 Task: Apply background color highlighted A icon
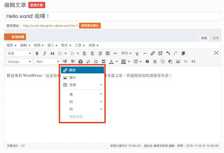tap(123, 61)
